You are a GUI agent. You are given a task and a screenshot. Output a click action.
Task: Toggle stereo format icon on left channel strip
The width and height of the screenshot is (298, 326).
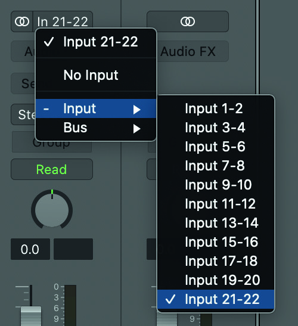(22, 21)
